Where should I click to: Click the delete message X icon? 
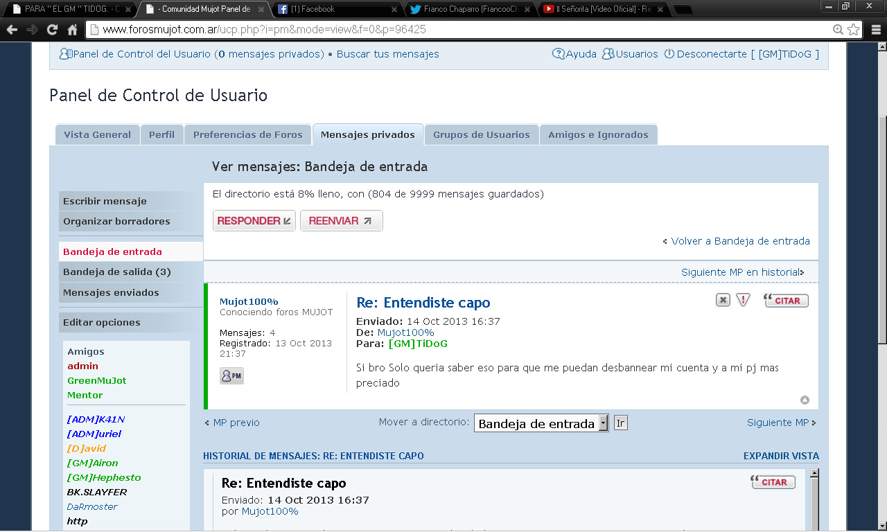(723, 300)
